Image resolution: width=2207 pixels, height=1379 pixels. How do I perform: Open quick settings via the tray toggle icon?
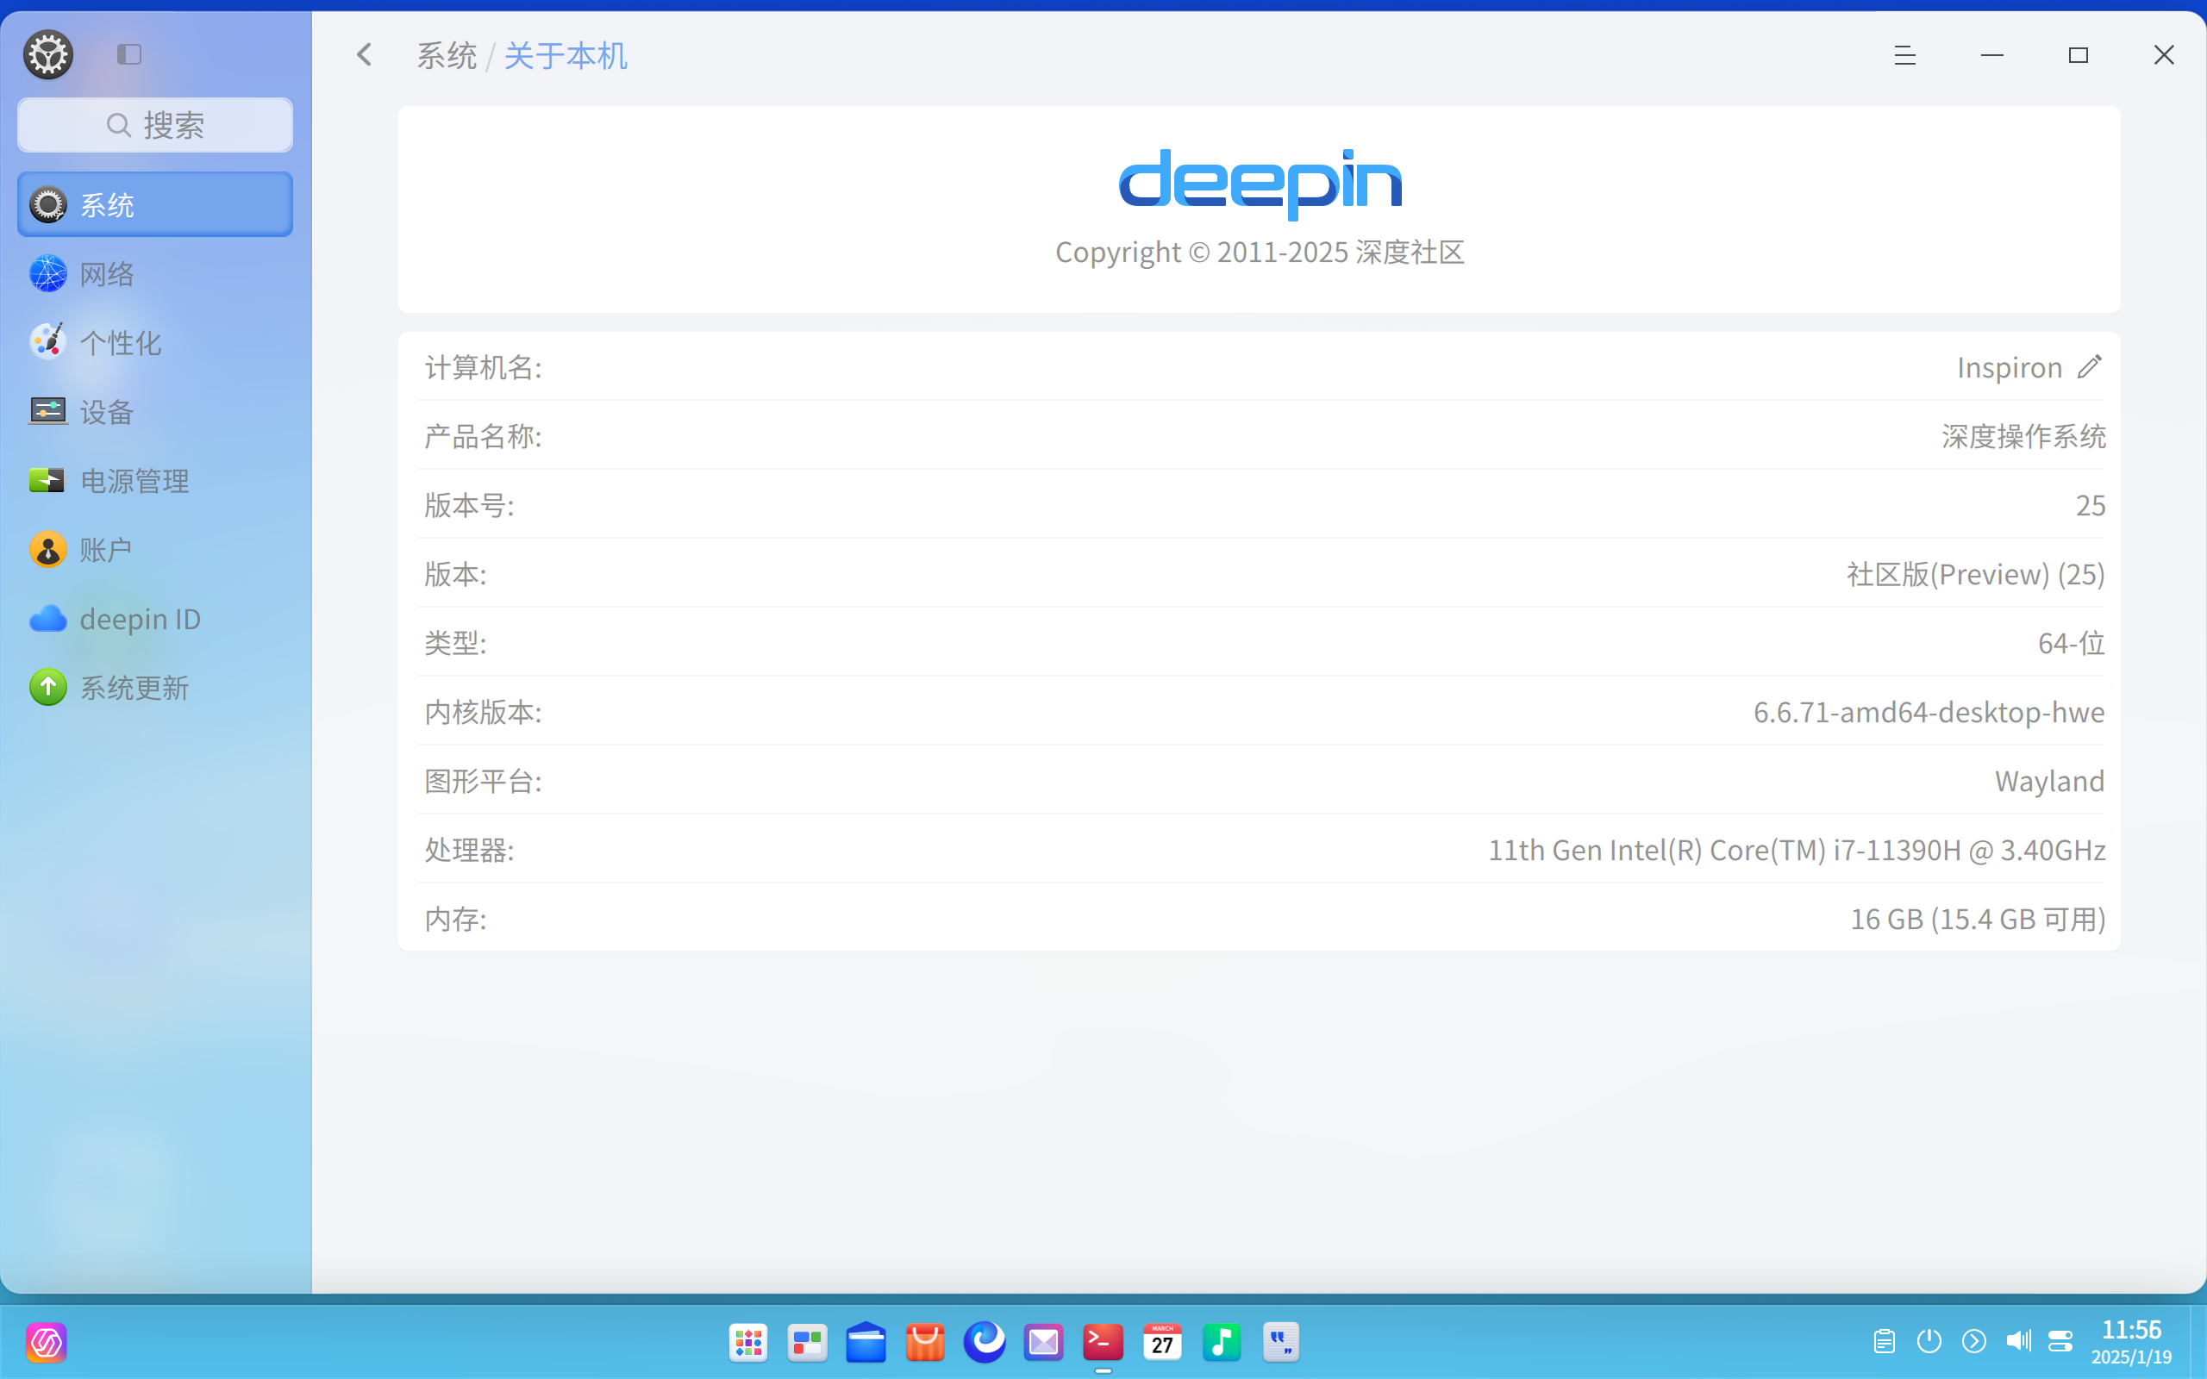point(2061,1341)
